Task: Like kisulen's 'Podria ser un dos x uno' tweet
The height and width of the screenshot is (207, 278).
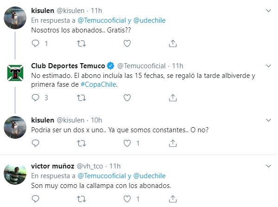Action: tap(127, 143)
